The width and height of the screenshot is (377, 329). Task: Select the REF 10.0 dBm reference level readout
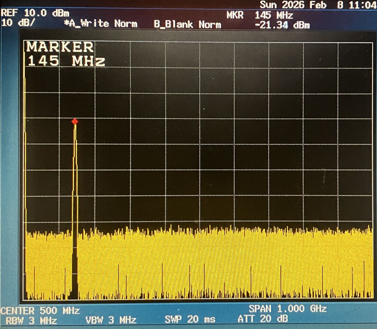point(35,13)
